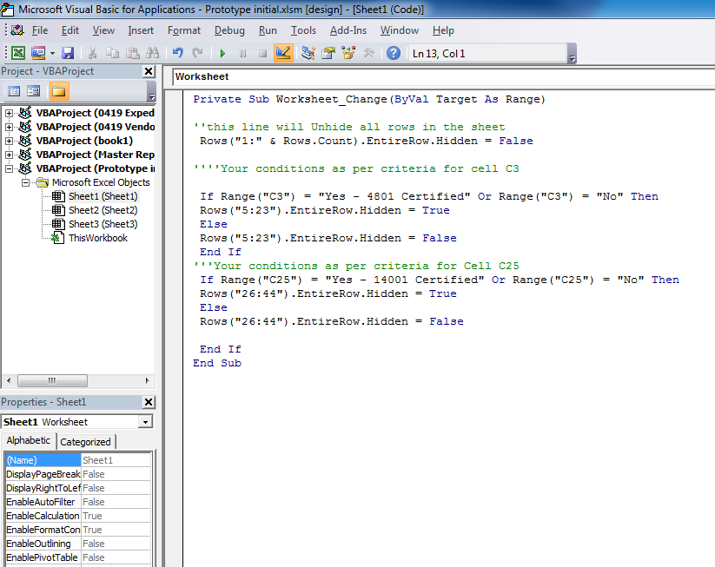This screenshot has width=715, height=567.
Task: Click the EnableCalculation property row
Action: 78,516
